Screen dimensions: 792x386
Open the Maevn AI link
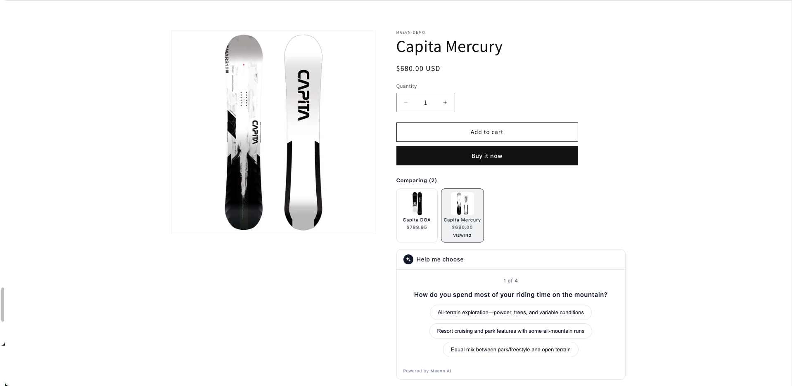[x=441, y=371]
